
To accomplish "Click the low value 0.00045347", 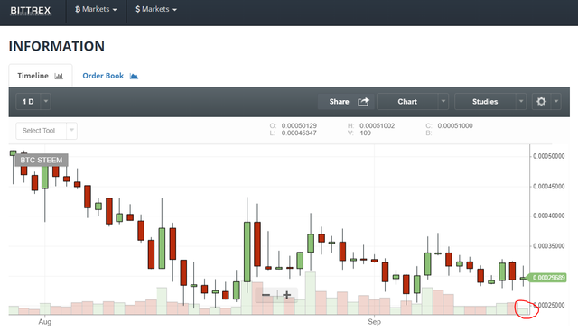I will pyautogui.click(x=299, y=133).
